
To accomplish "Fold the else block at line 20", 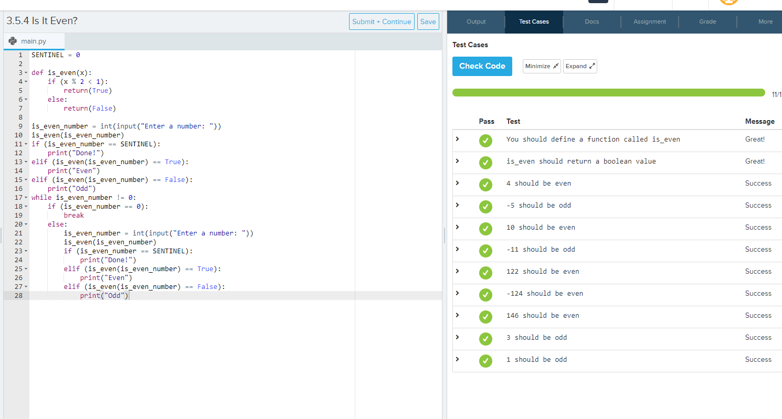I will [x=26, y=224].
